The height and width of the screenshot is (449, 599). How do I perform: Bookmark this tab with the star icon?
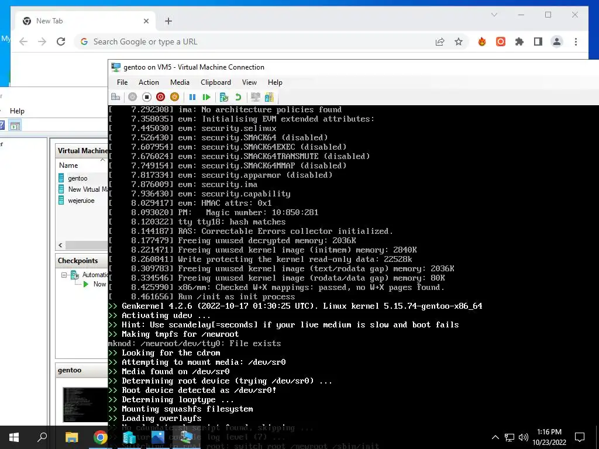click(459, 42)
